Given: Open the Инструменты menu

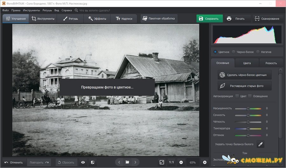Looking at the screenshot, I should click(x=31, y=10).
